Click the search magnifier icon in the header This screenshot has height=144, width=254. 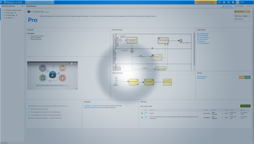point(52,2)
